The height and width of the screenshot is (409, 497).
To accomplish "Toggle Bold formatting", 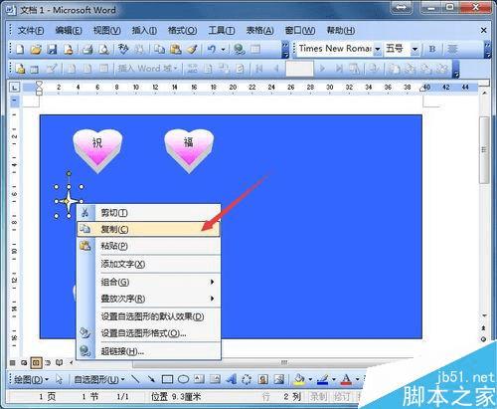I will tap(432, 49).
